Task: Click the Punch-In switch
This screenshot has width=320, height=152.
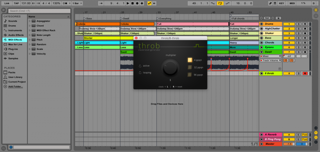Action: (x=213, y=3)
